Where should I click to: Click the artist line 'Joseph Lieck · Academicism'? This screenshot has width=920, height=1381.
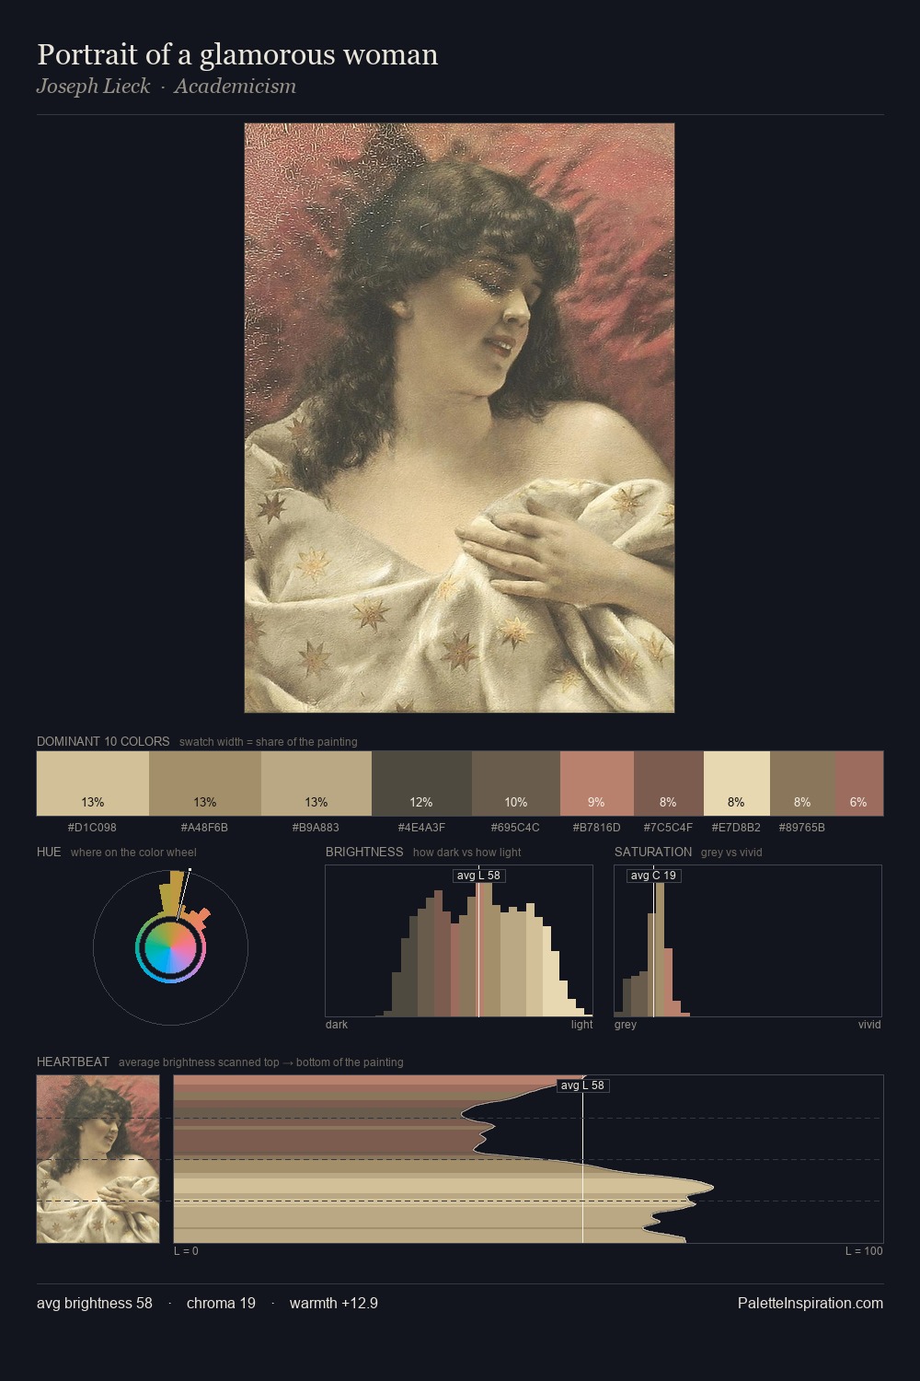click(x=167, y=87)
